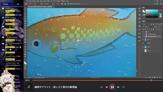Open the Layer menu
Image resolution: width=163 pixels, height=92 pixels.
point(38,1)
